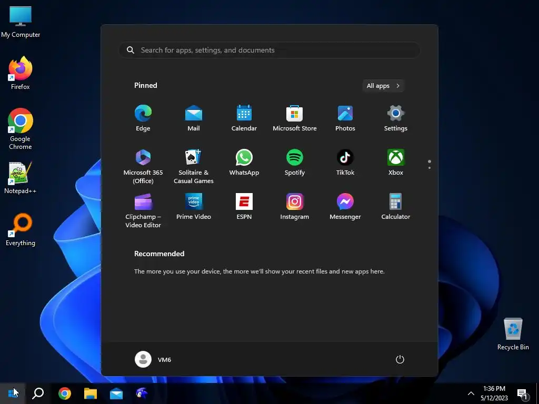This screenshot has height=404, width=539.
Task: Open the Calendar app
Action: coord(244,118)
